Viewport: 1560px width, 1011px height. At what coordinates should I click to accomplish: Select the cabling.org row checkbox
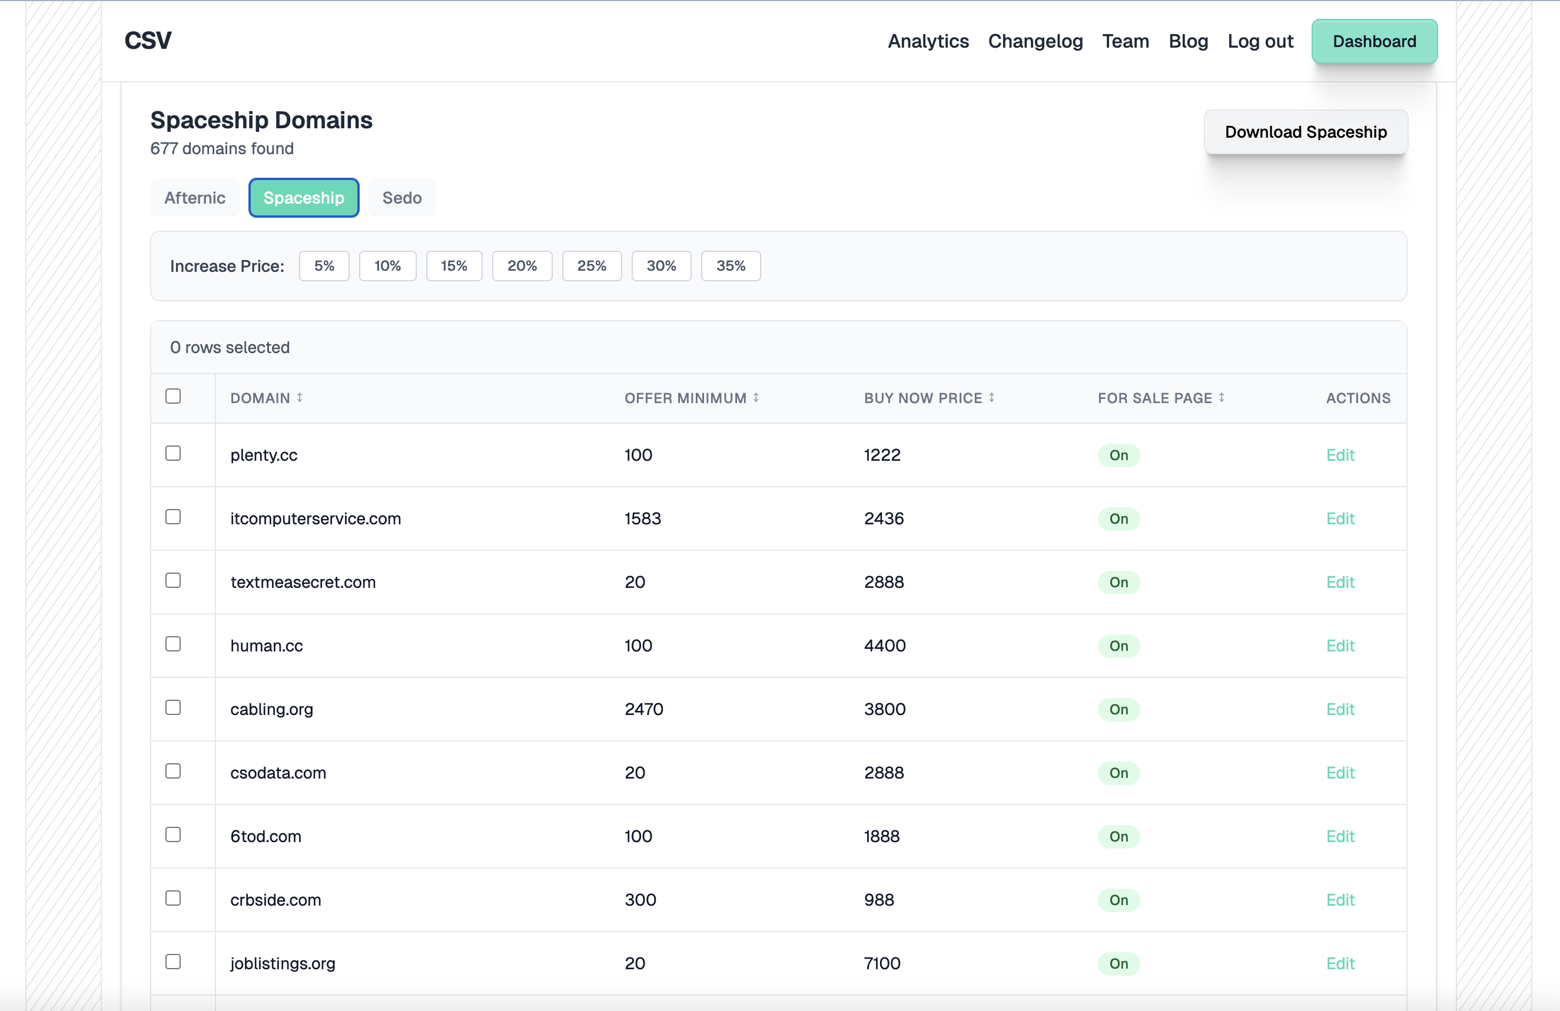pos(173,707)
